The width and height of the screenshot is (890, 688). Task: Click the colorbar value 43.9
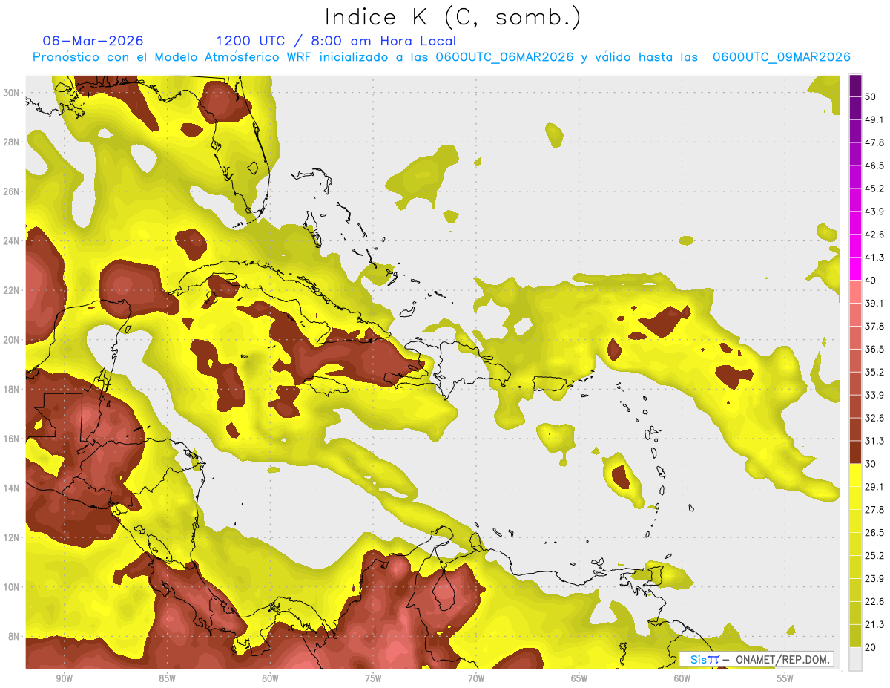[x=874, y=212]
